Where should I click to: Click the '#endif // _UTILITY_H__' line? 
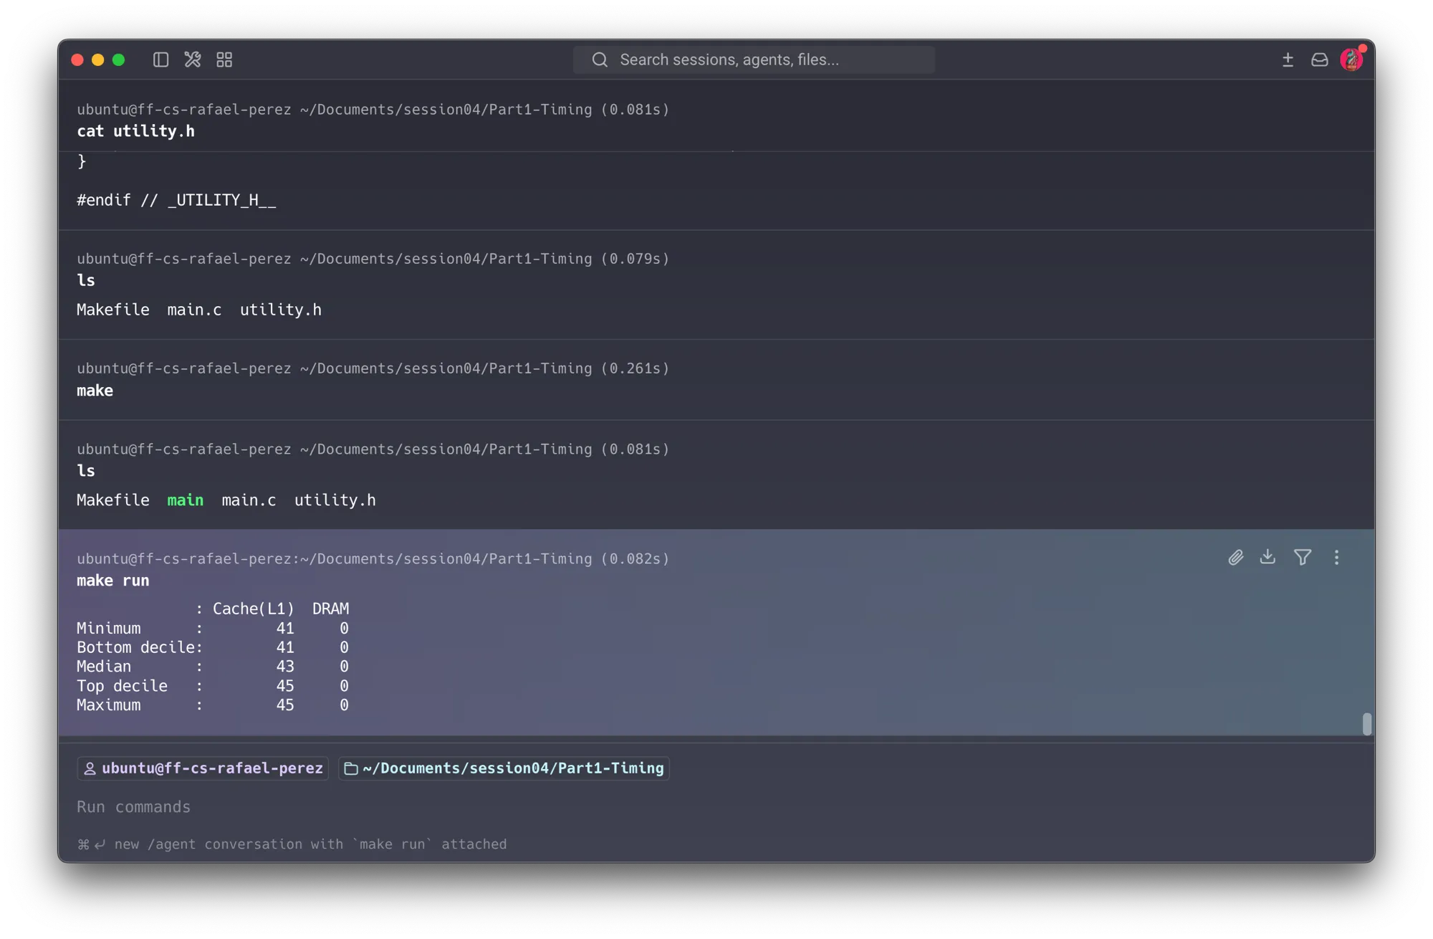176,200
